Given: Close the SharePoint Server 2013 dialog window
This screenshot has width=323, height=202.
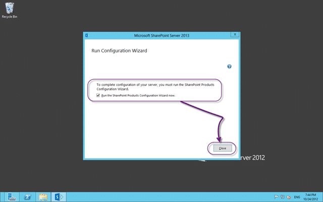Looking at the screenshot, I should pyautogui.click(x=235, y=35).
